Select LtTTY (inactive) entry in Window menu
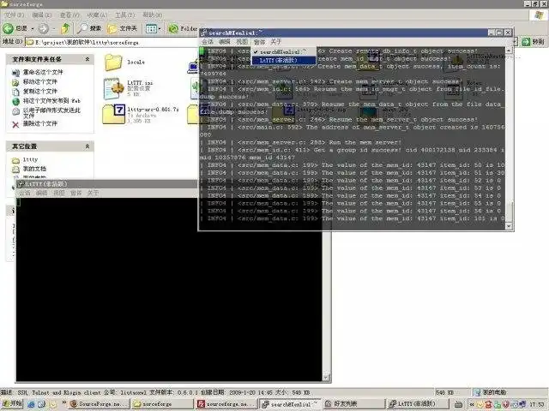 (284, 61)
